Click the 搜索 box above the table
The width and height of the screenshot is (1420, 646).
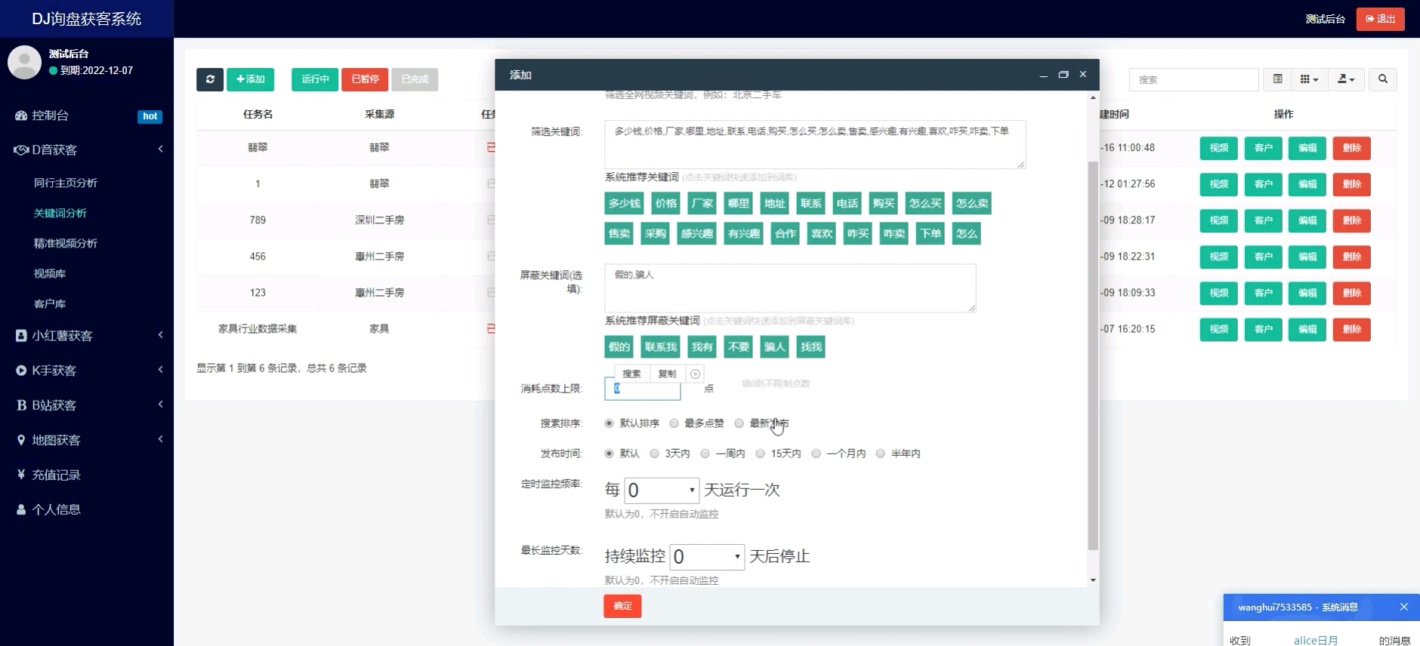click(x=1193, y=79)
